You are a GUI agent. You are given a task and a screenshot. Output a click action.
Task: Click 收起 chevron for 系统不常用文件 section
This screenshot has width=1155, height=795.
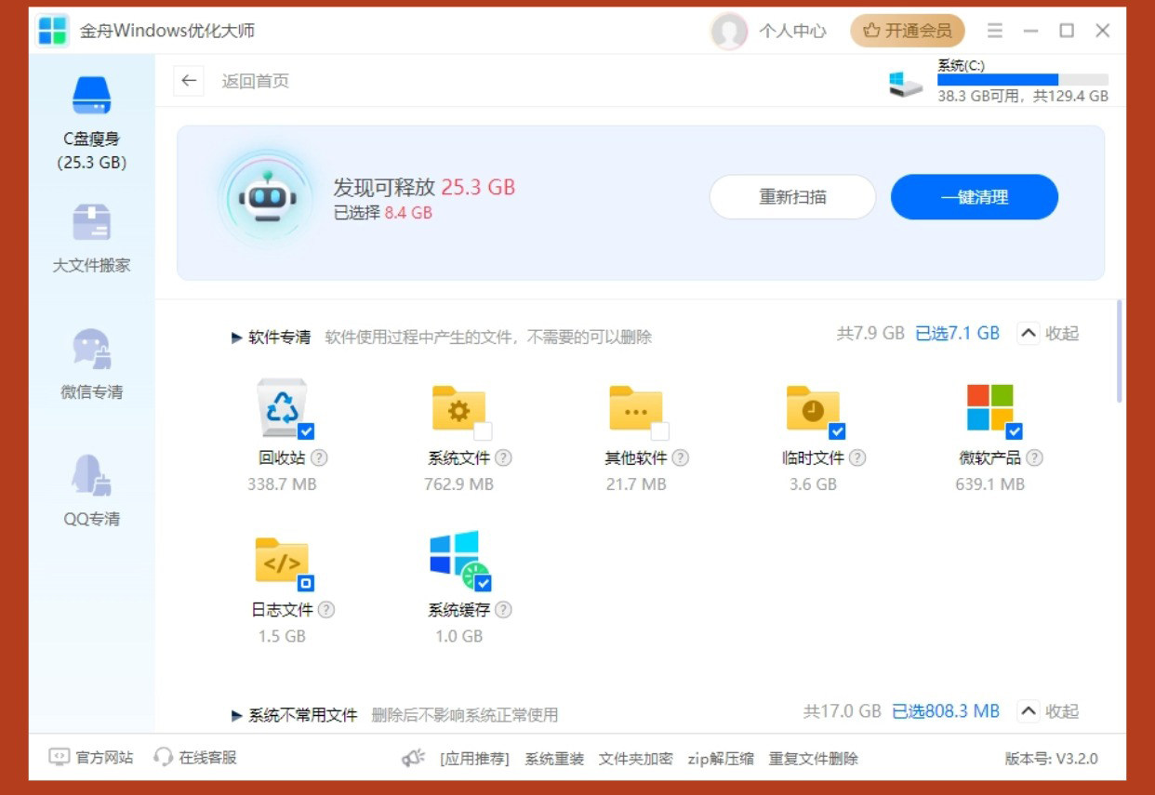pyautogui.click(x=1028, y=711)
